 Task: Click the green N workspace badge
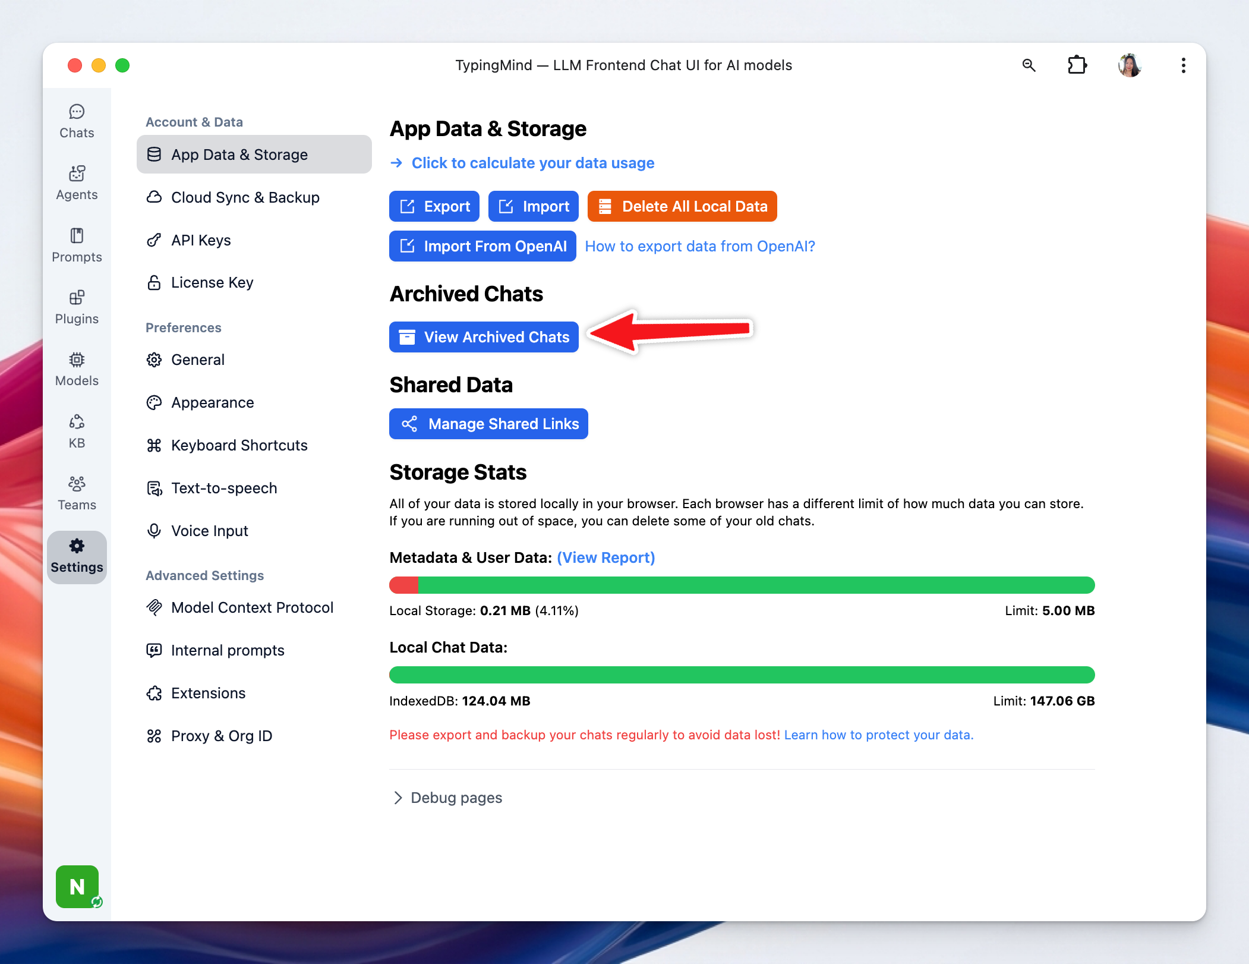click(x=77, y=886)
